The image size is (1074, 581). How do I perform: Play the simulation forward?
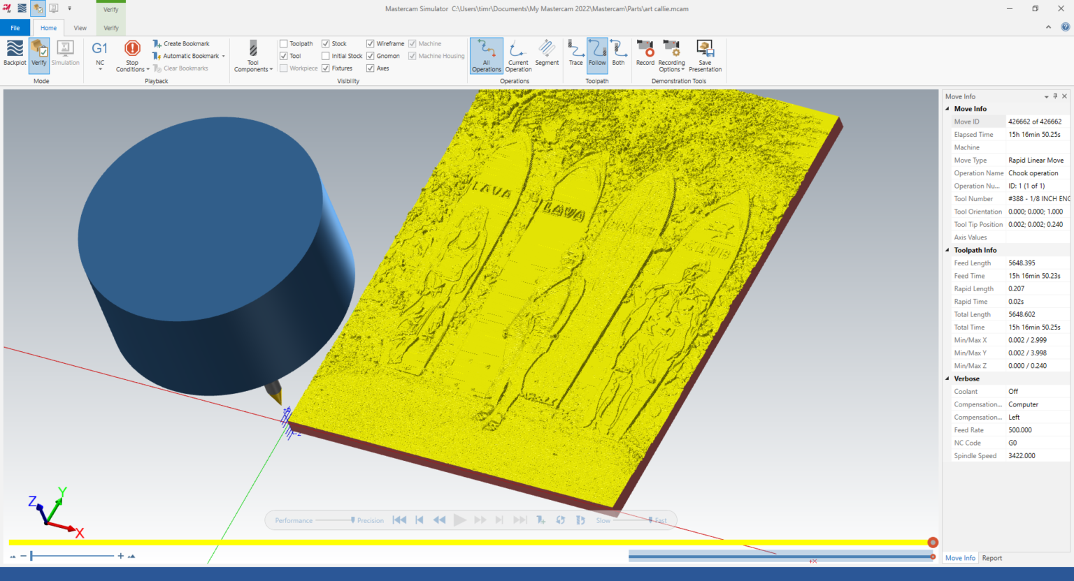(459, 520)
